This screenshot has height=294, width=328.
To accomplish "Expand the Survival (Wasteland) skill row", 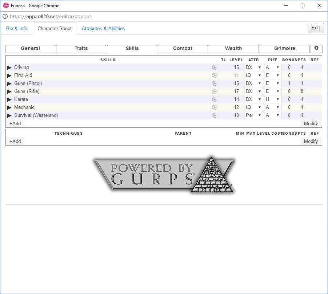I will click(x=9, y=115).
